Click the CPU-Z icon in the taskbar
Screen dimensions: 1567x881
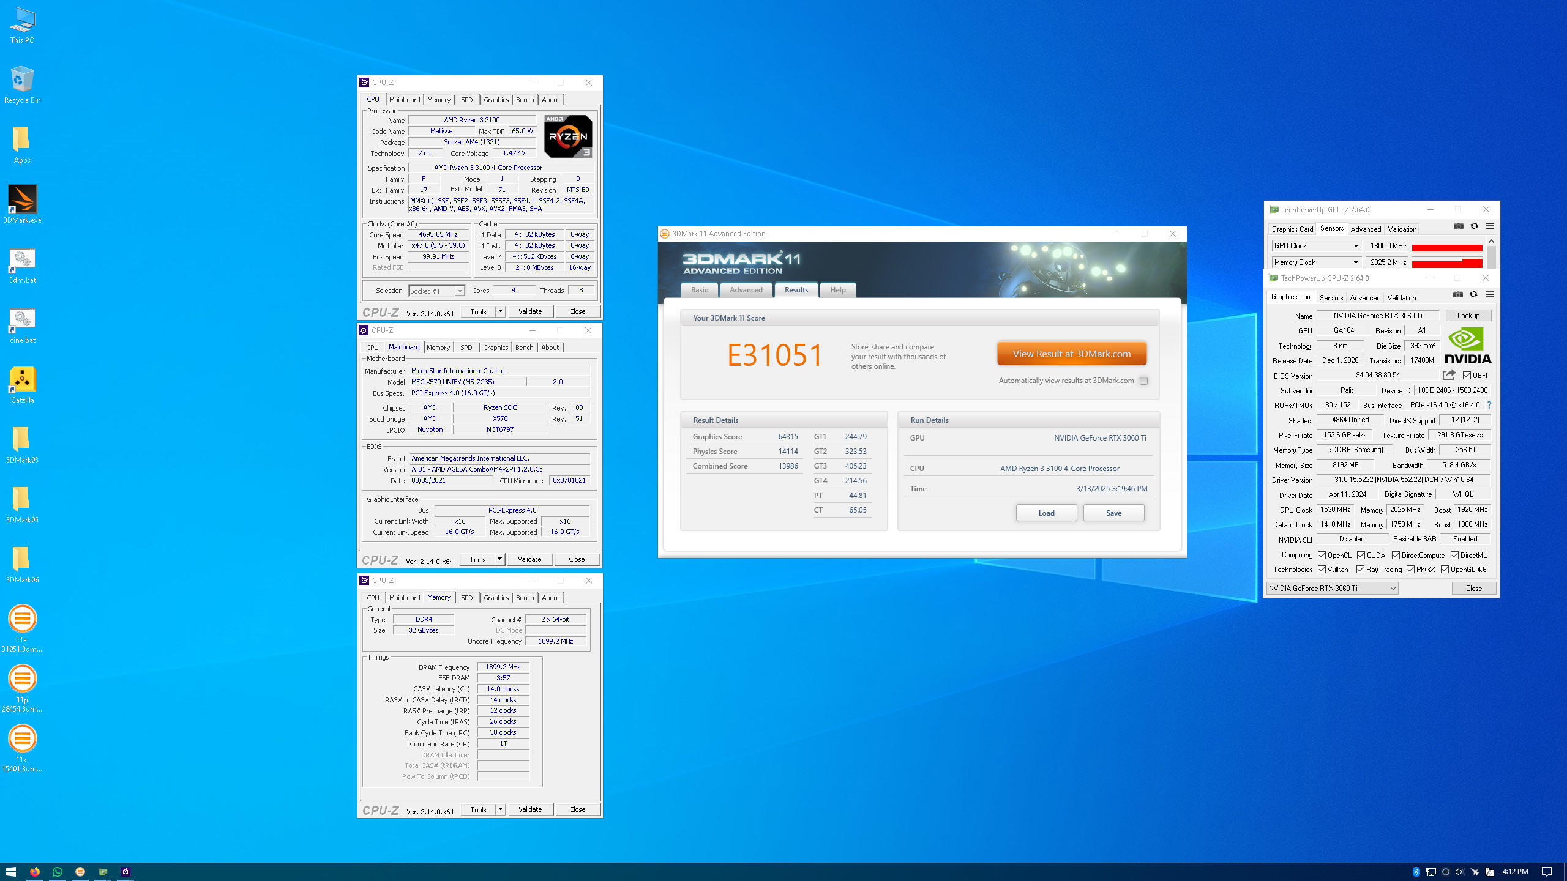tap(125, 872)
